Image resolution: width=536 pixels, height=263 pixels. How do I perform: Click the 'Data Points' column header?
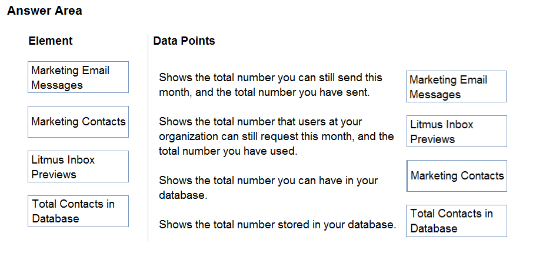tap(184, 41)
